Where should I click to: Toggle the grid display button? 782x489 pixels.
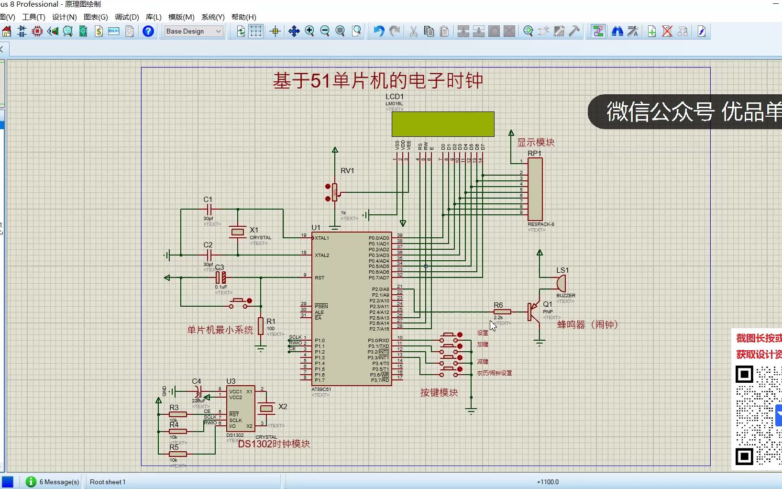(256, 32)
